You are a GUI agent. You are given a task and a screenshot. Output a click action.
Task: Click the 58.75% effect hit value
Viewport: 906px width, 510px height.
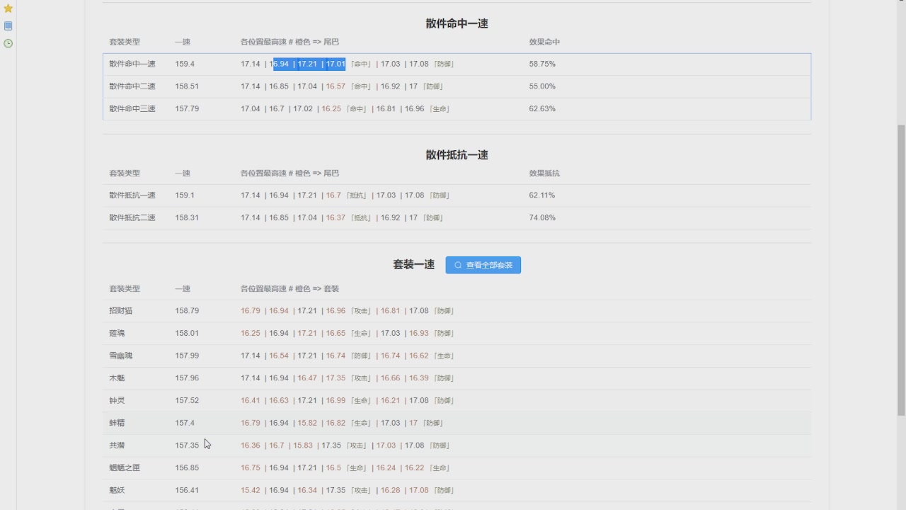click(x=542, y=64)
